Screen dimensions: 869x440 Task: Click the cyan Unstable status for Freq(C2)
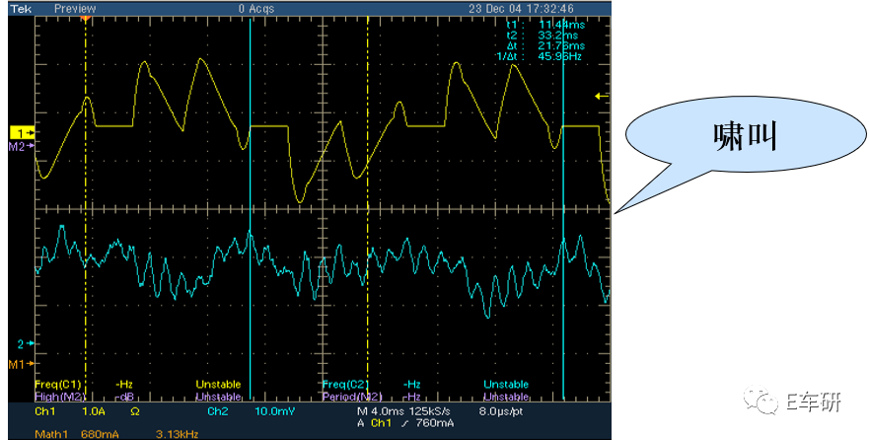click(506, 384)
